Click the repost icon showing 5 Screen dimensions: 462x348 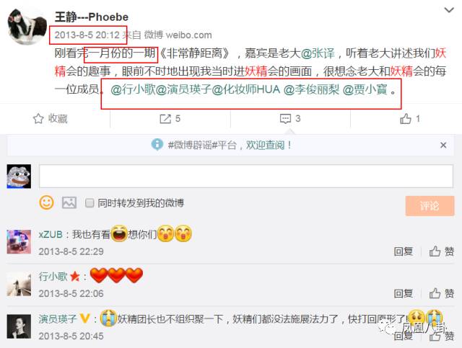(165, 119)
